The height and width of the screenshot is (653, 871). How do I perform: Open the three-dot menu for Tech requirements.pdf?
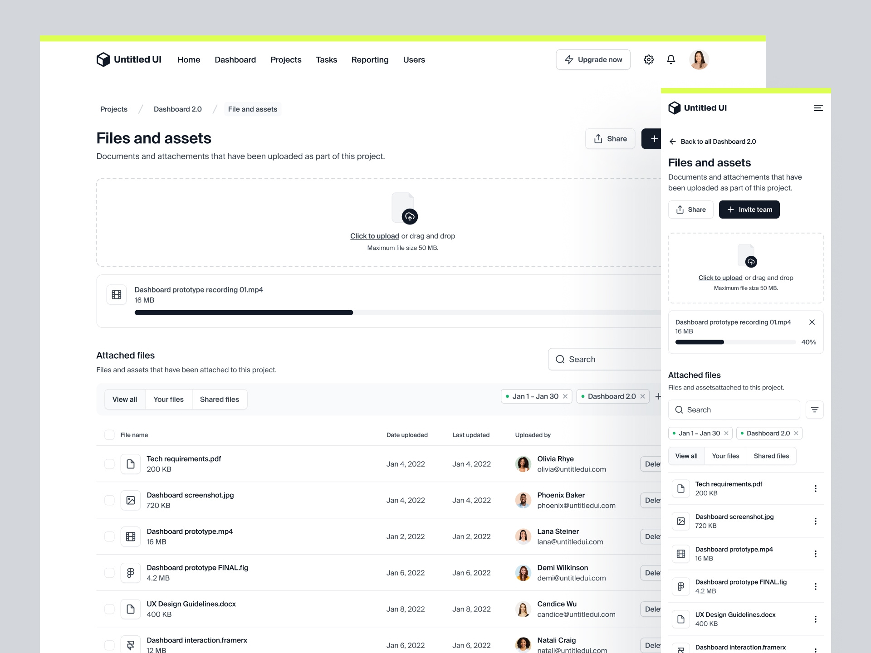tap(816, 488)
